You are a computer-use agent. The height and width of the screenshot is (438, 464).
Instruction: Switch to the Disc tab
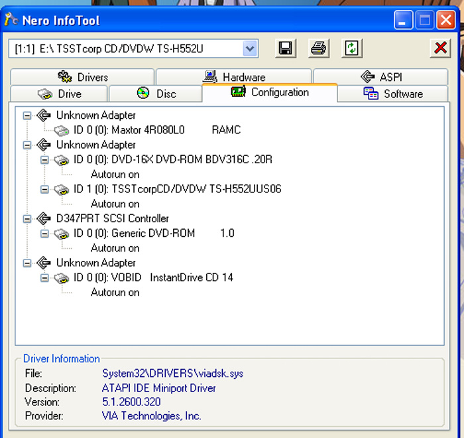[x=156, y=94]
